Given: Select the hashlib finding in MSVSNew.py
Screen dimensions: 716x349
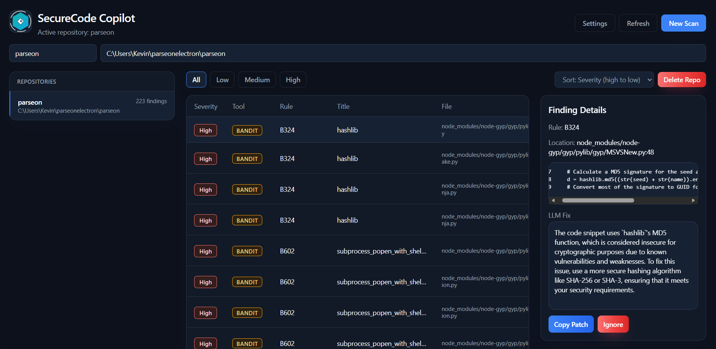Looking at the screenshot, I should (347, 130).
